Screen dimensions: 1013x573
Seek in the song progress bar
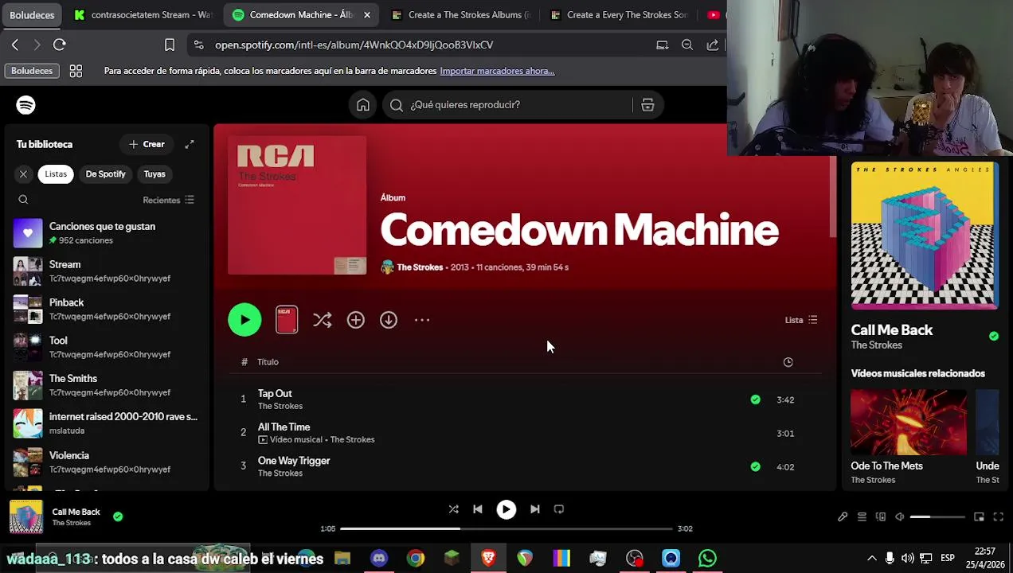(506, 528)
